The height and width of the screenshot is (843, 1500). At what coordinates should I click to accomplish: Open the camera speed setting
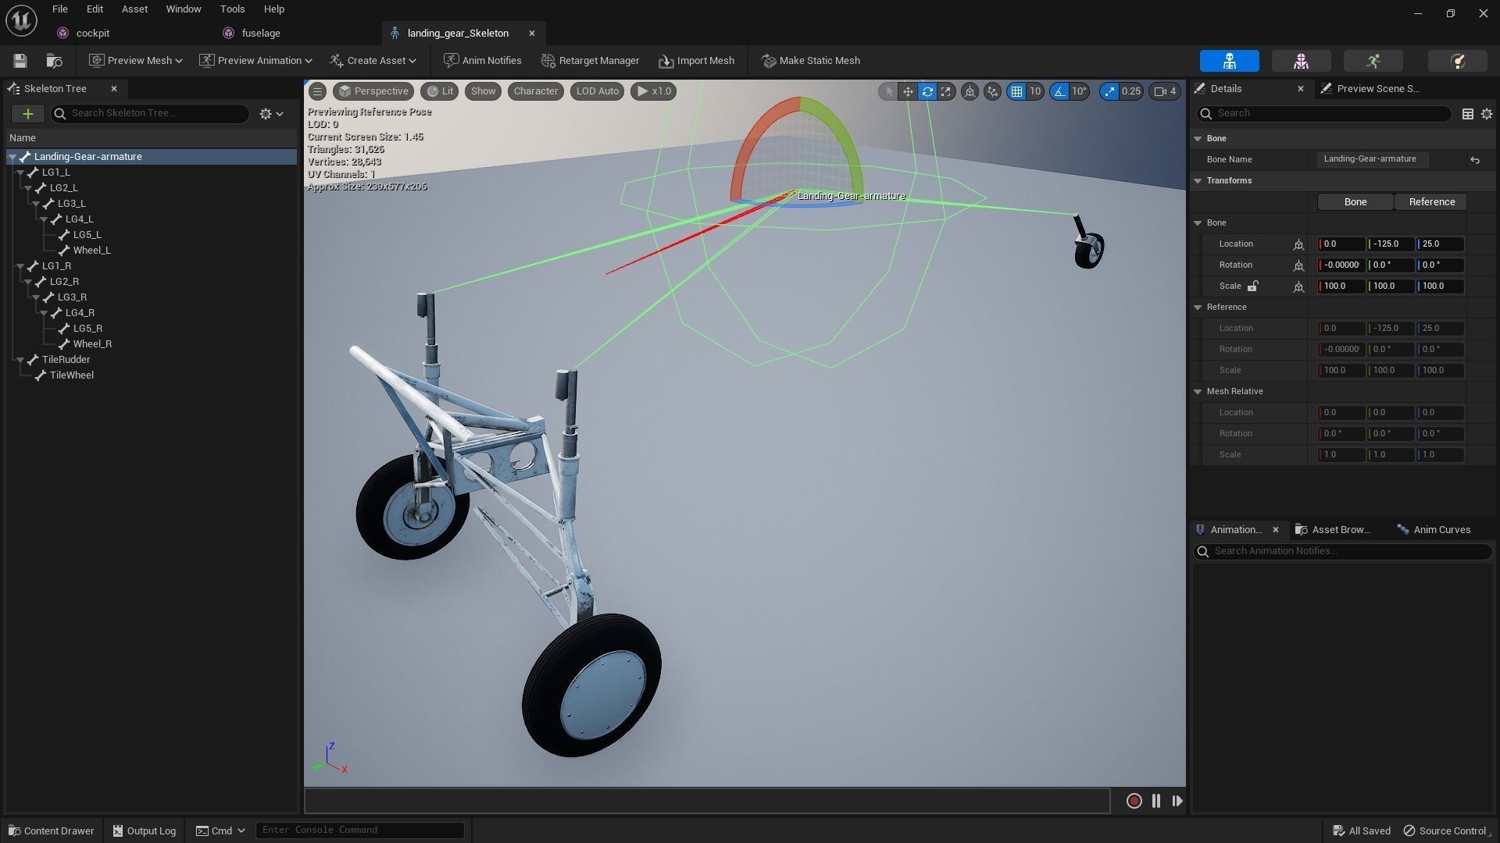1164,91
